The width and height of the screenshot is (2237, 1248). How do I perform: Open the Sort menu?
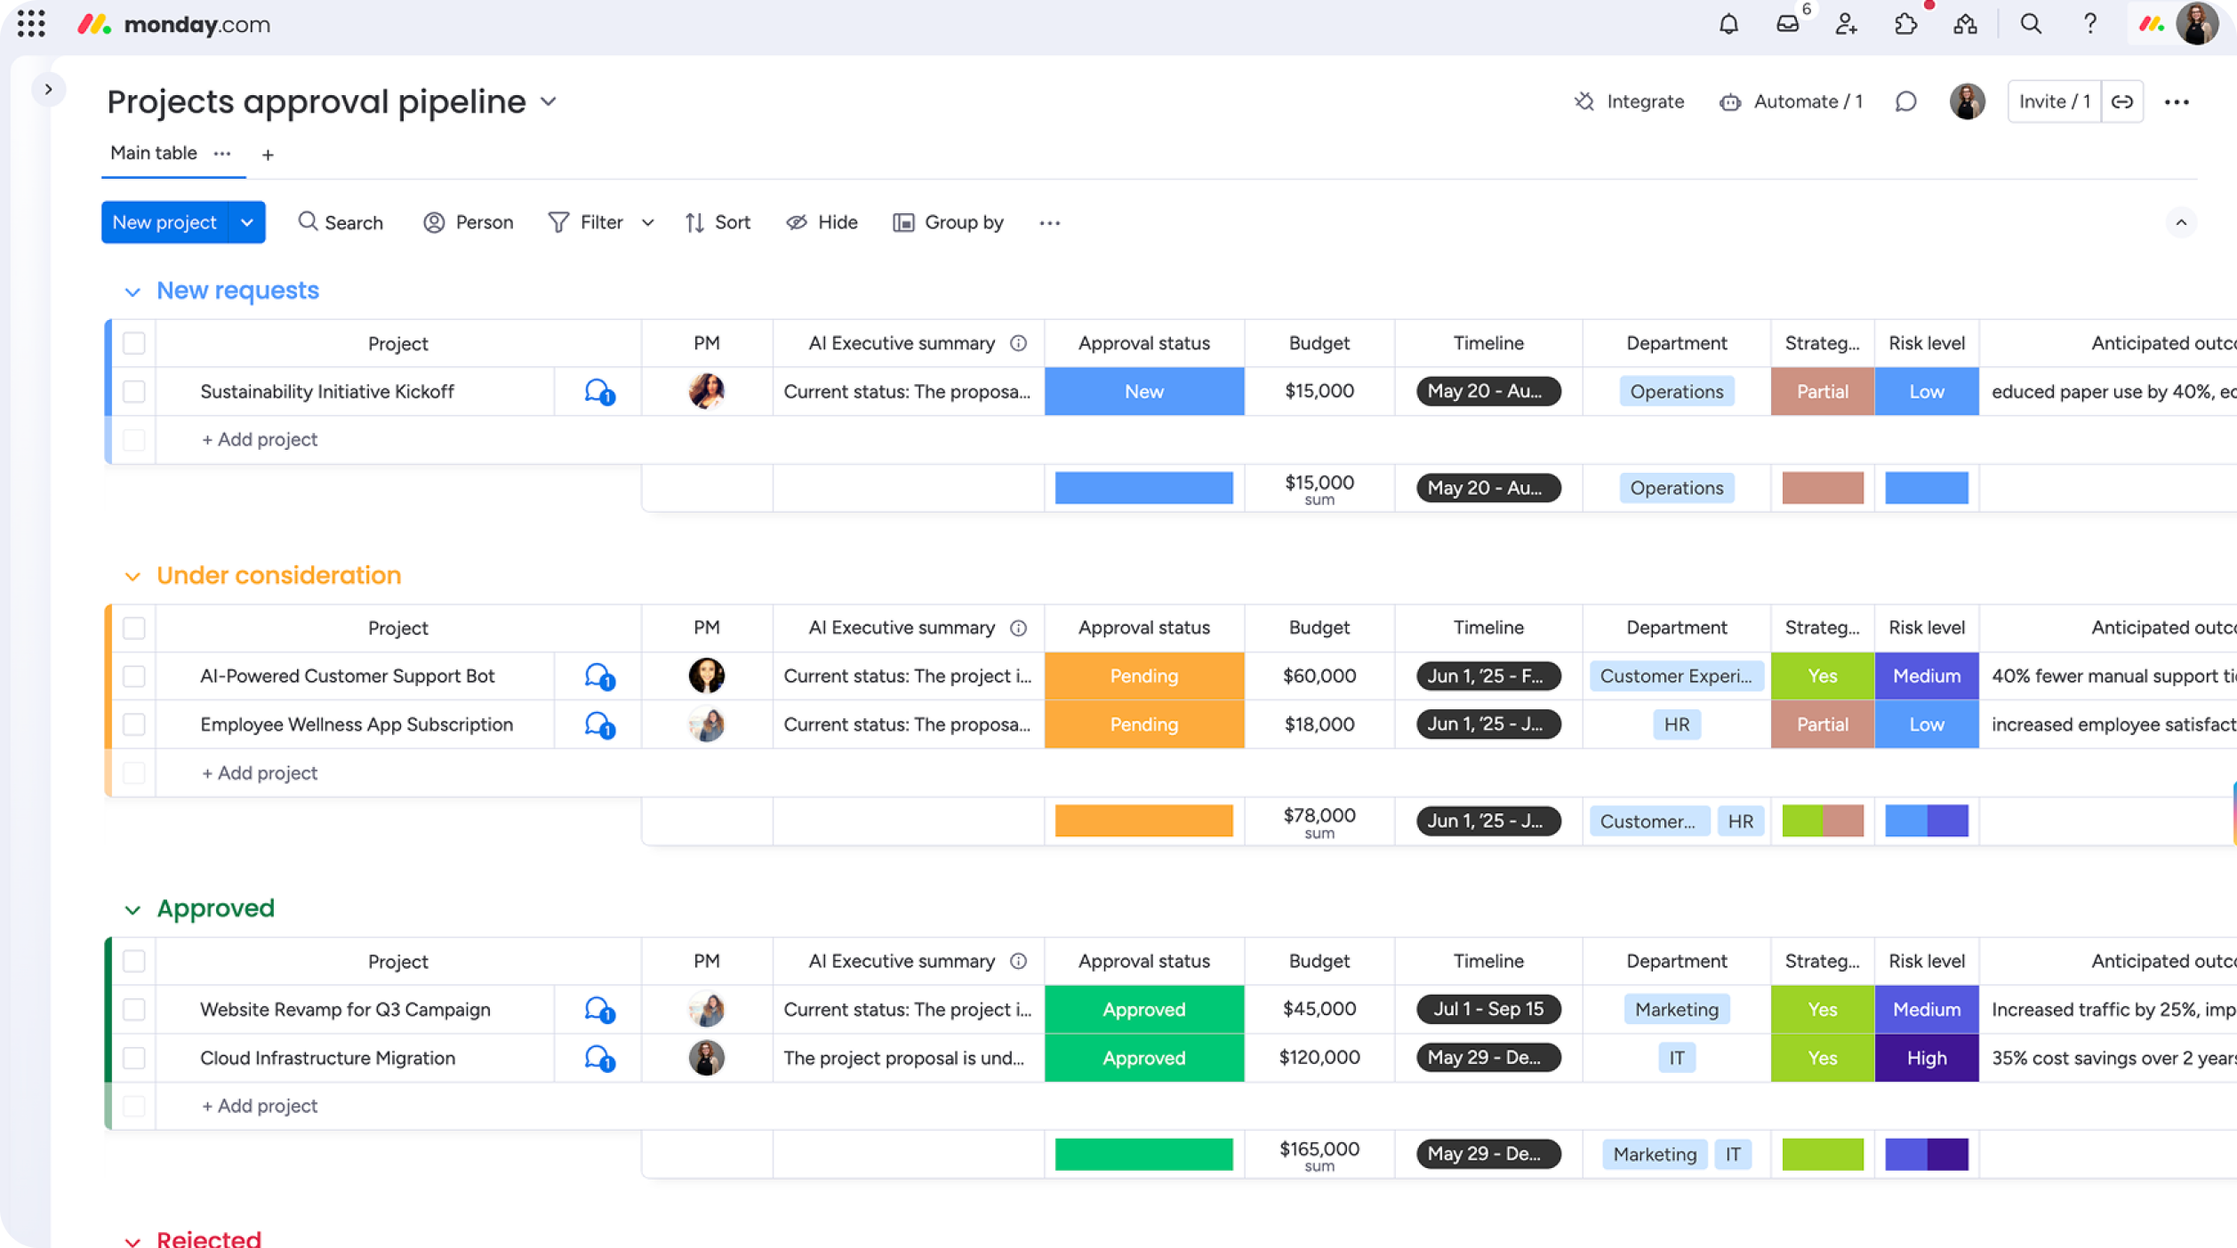[x=718, y=223]
